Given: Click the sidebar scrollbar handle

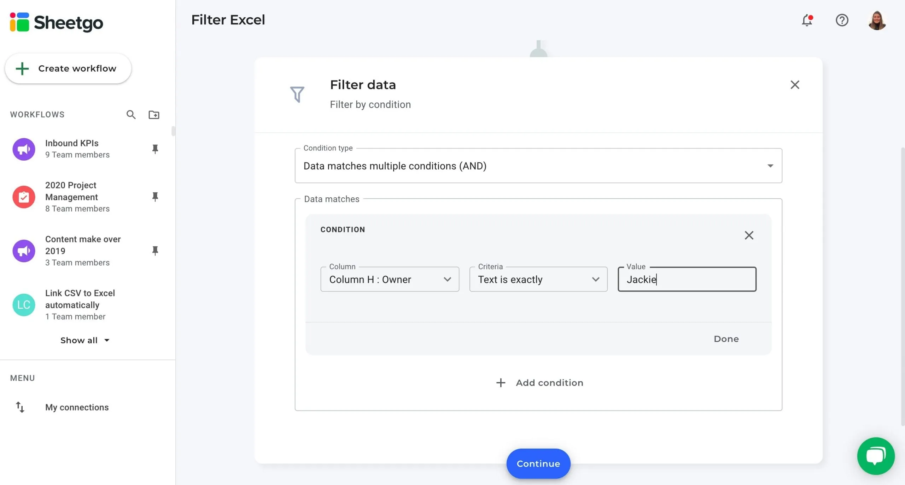Looking at the screenshot, I should click(173, 131).
